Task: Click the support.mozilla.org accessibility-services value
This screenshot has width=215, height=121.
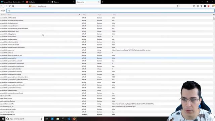Action: coord(131,50)
